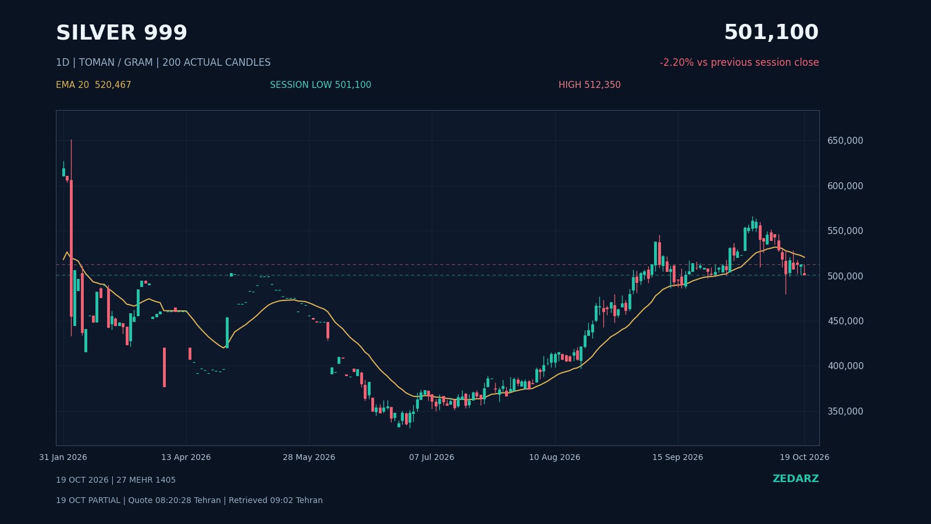931x524 pixels.
Task: Click the SILVER 999 title
Action: click(x=122, y=33)
